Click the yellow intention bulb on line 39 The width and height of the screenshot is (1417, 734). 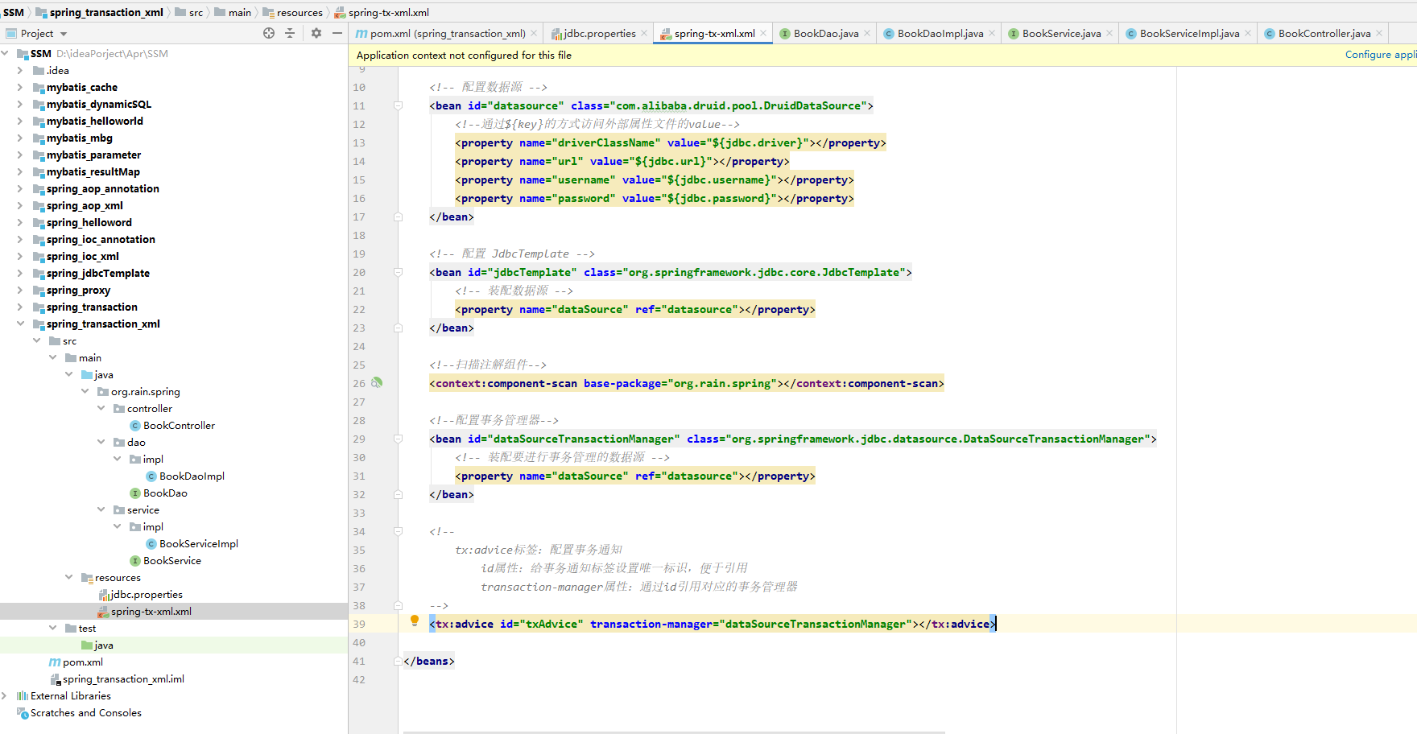415,621
